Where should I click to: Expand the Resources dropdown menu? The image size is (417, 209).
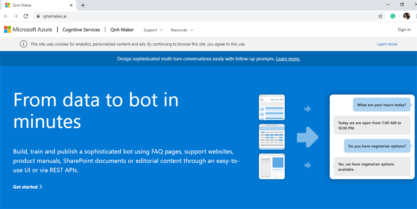tap(182, 30)
